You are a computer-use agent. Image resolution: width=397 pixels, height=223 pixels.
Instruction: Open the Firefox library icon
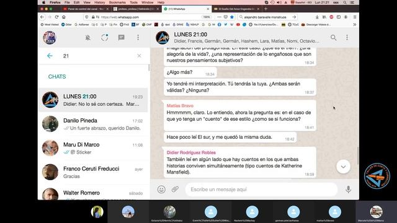click(x=324, y=17)
